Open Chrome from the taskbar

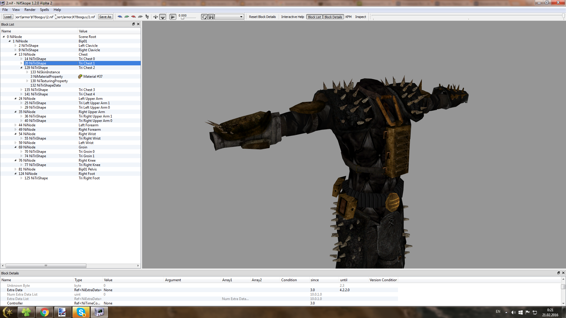pyautogui.click(x=45, y=312)
